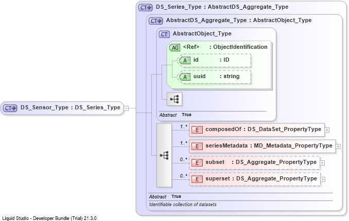The image size is (349, 221).
Task: Select seriesMetadata : MD_Metadata_PropertyType element
Action: (x=263, y=146)
